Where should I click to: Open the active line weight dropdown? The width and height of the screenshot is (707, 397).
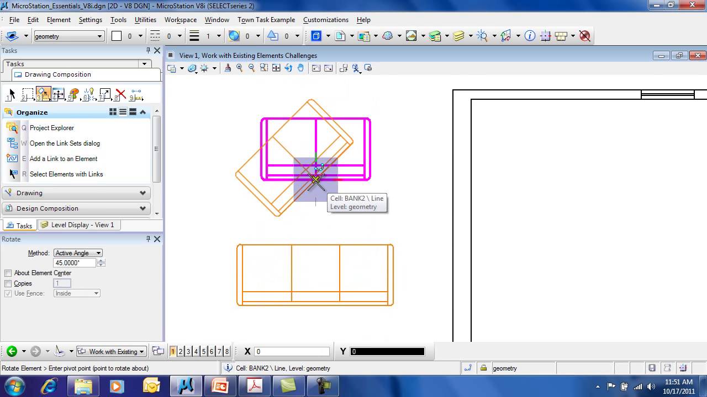(x=219, y=36)
